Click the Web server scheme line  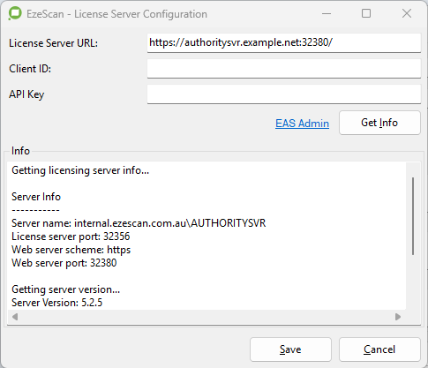71,250
